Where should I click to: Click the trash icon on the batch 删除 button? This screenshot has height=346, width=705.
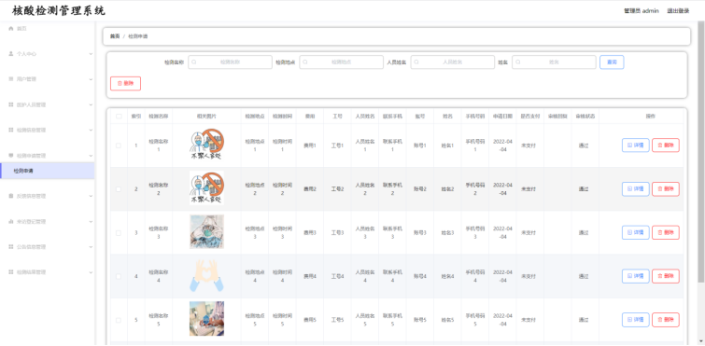(x=120, y=84)
